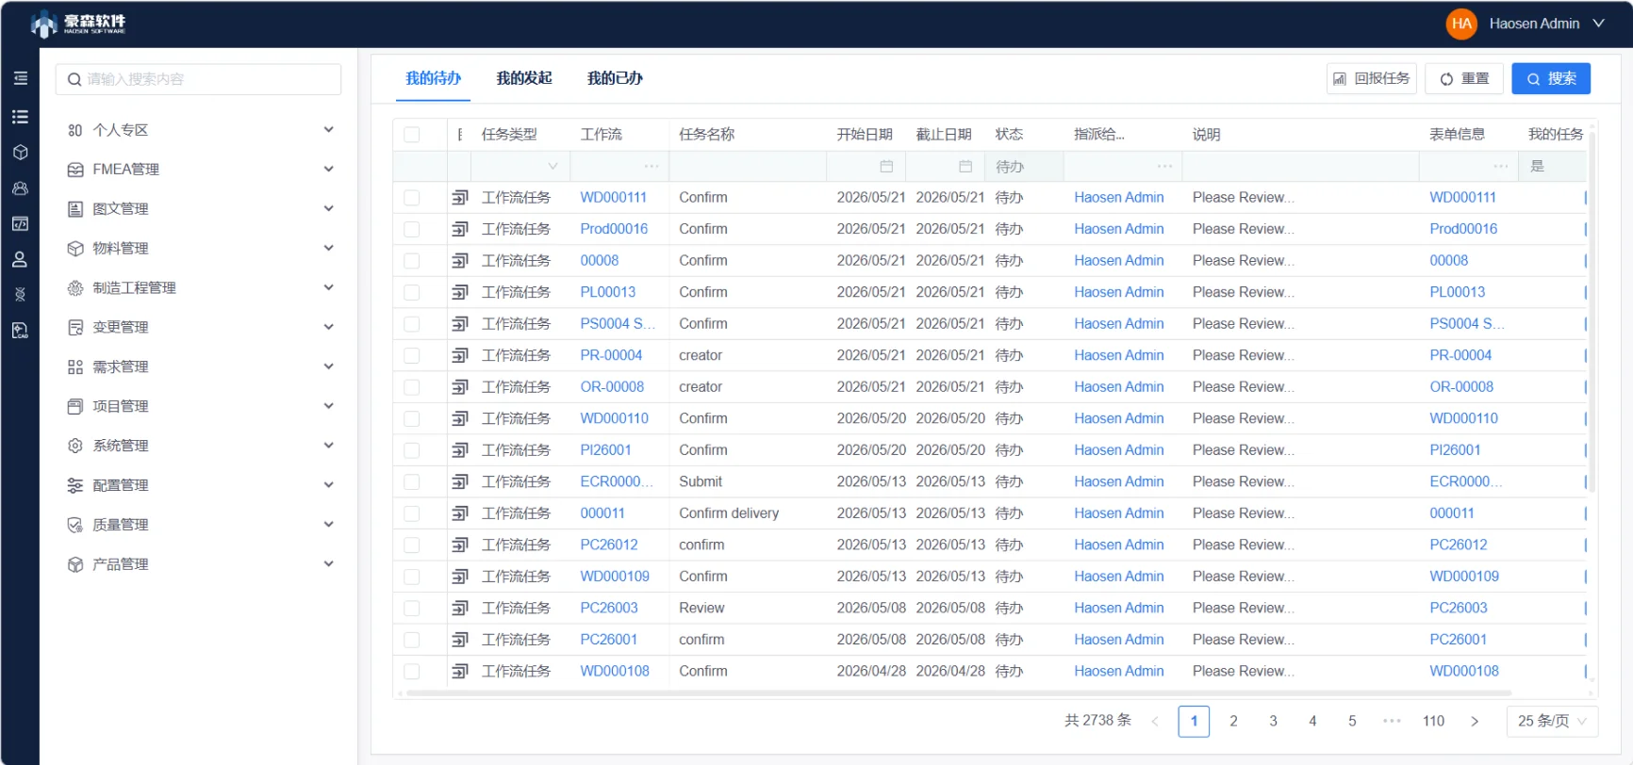The image size is (1633, 765).
Task: Open the 25 条/页 page size dropdown
Action: tap(1552, 721)
